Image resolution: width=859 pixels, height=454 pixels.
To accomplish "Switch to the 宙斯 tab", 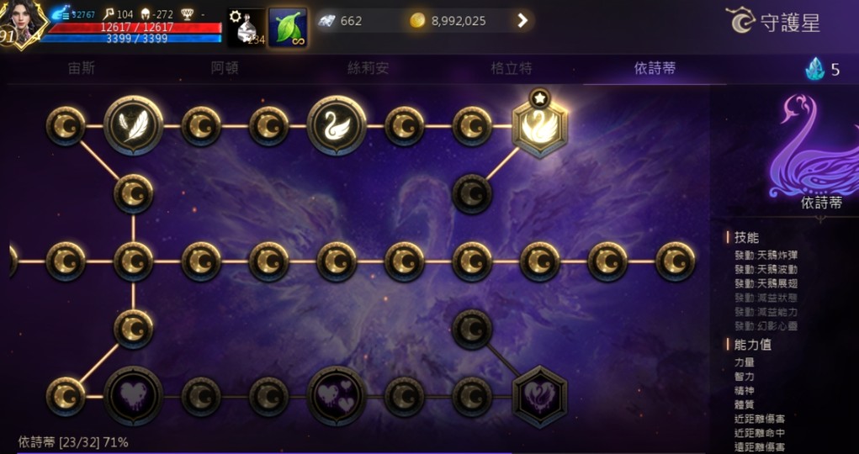I will tap(81, 68).
